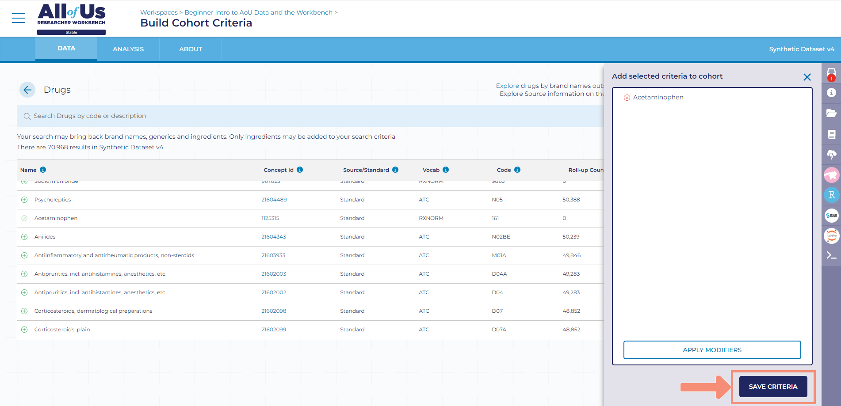Click concept id 21604489

point(274,200)
